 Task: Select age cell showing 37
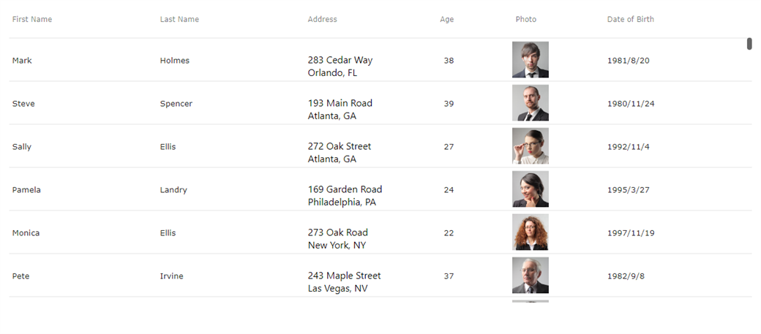point(449,276)
